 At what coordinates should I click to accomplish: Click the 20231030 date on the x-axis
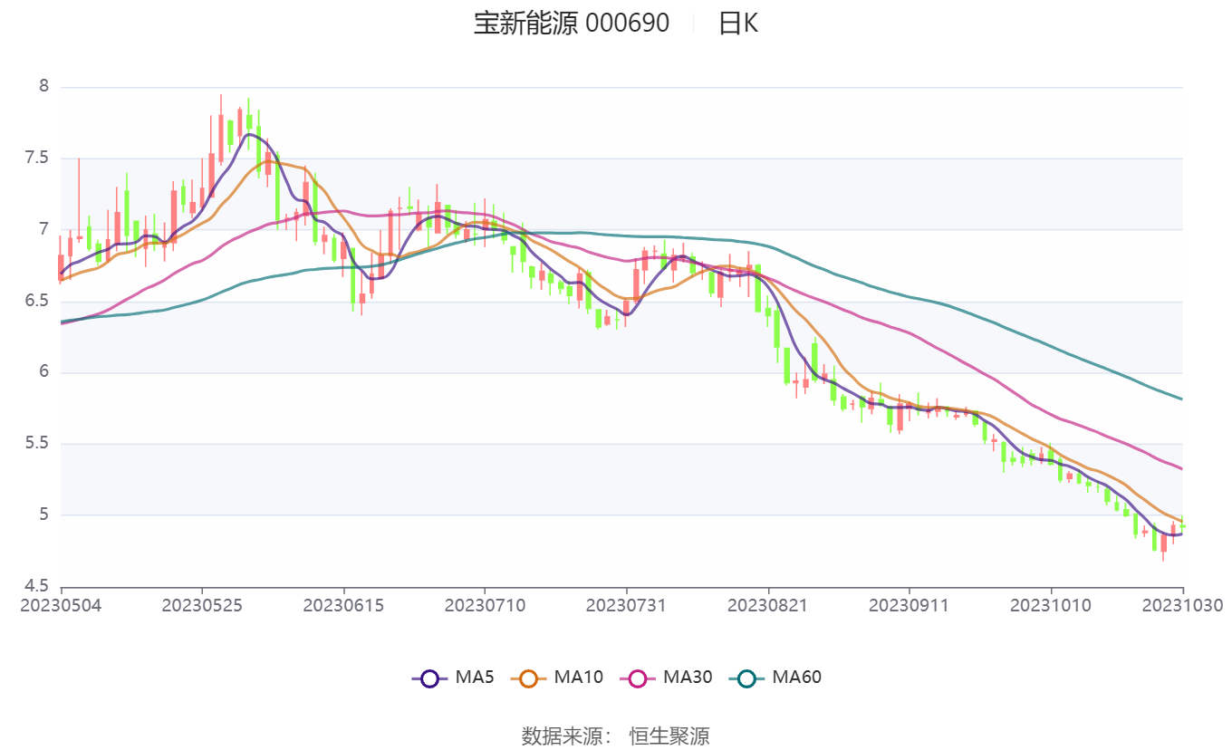pyautogui.click(x=1183, y=605)
